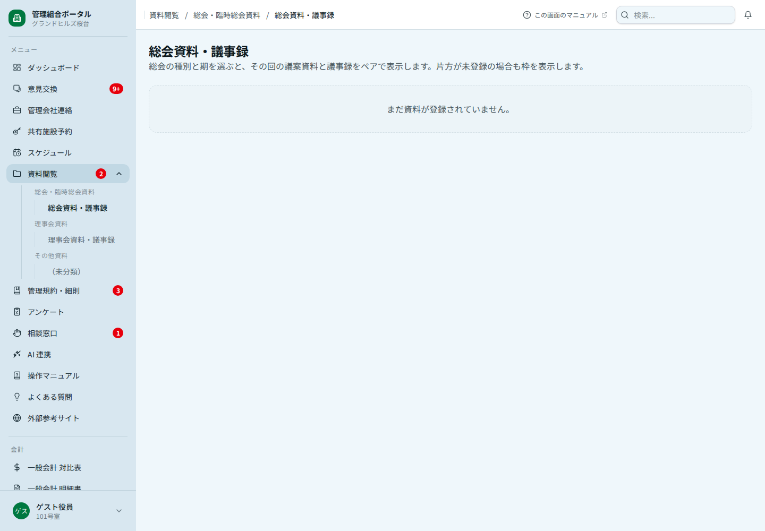Screen dimensions: 765x531
Task: Open よくある質問 in sidebar
Action: 68,397
